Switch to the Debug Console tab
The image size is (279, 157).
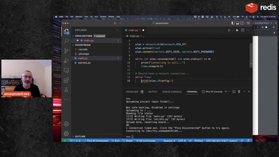pos(172,92)
